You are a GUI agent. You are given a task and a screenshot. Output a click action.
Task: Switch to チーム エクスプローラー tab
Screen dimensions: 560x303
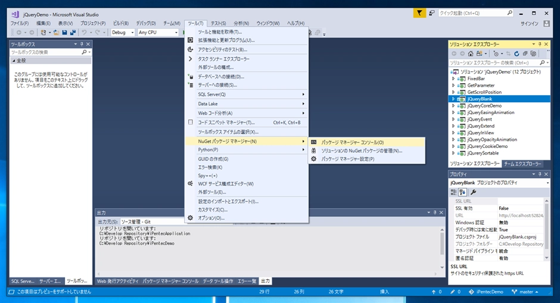tap(522, 164)
